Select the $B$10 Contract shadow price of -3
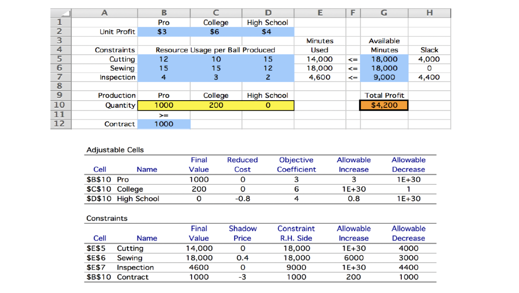 pyautogui.click(x=243, y=277)
